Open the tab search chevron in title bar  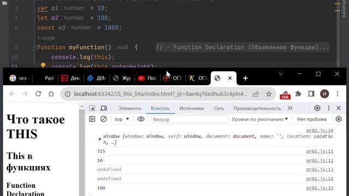(x=281, y=74)
